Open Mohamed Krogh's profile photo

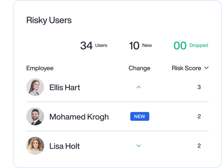[x=35, y=117]
